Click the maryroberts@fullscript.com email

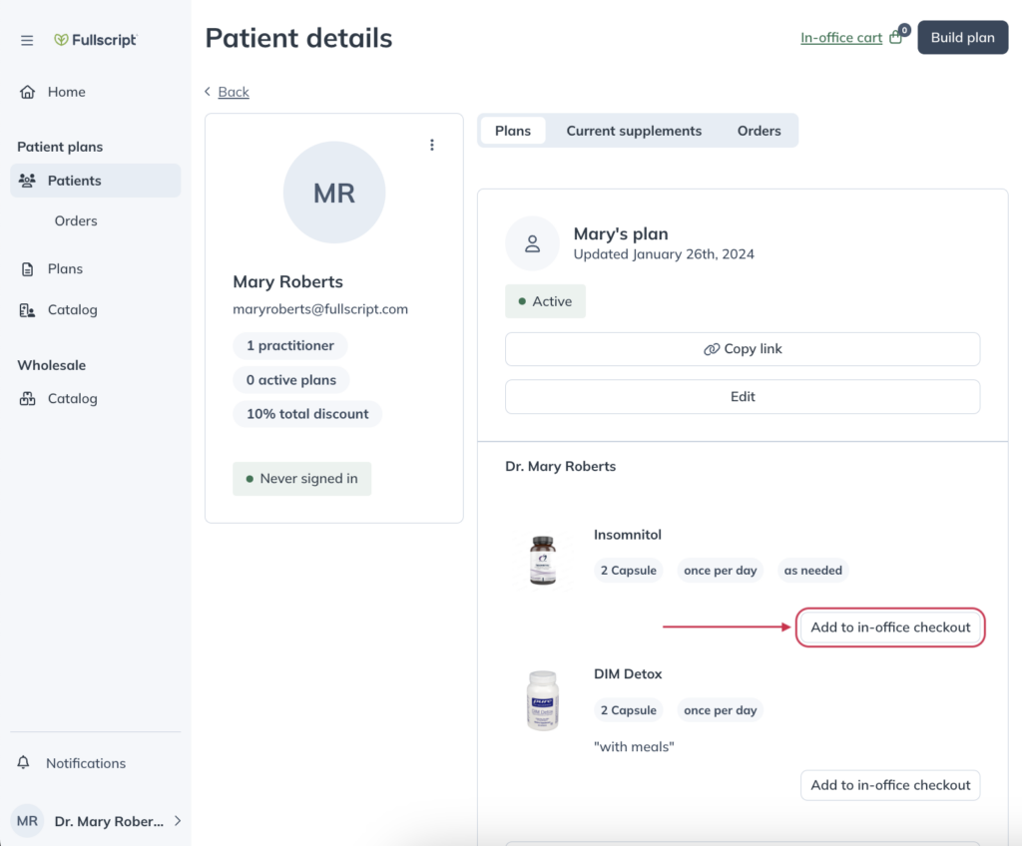pos(320,309)
